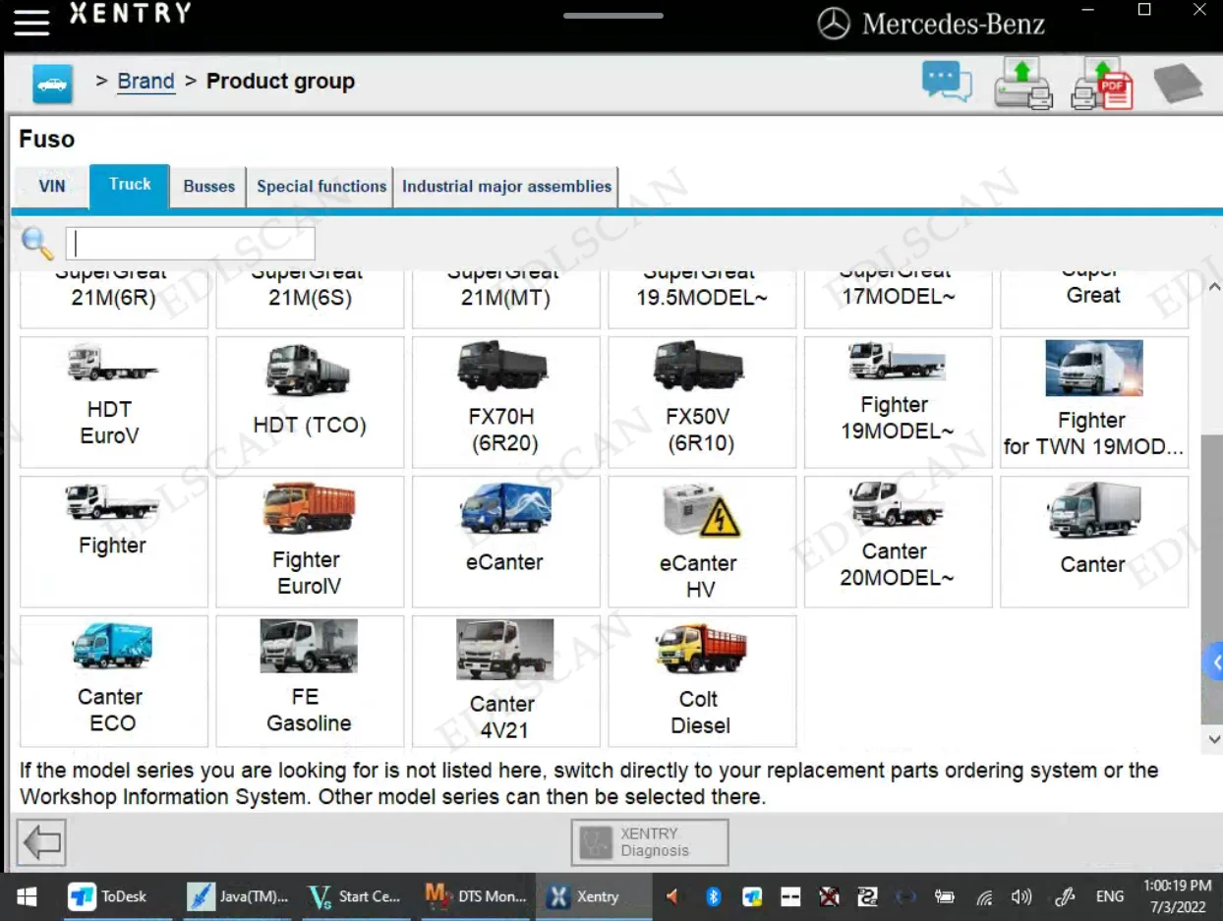The height and width of the screenshot is (921, 1223).
Task: Click the back arrow button
Action: click(41, 842)
